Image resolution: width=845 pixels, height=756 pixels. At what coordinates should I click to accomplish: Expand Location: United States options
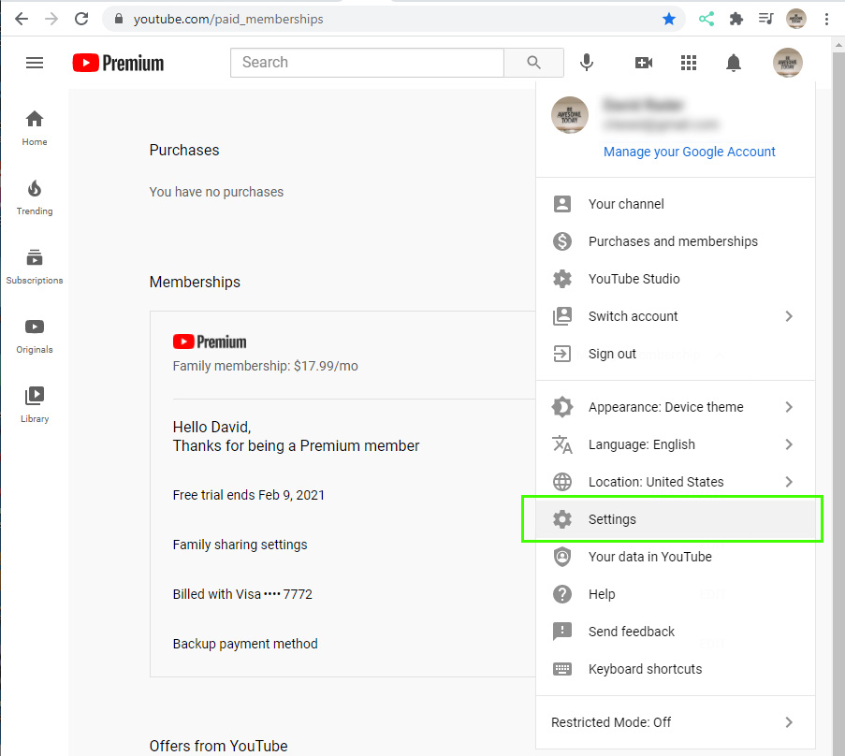pyautogui.click(x=676, y=482)
